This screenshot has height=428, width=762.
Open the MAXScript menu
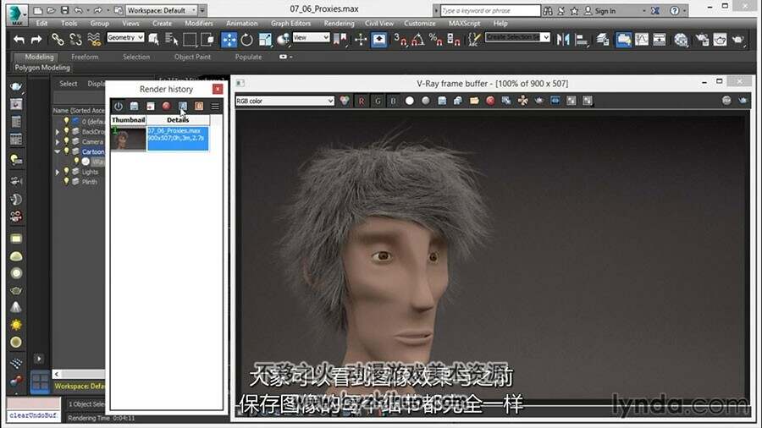coord(464,24)
